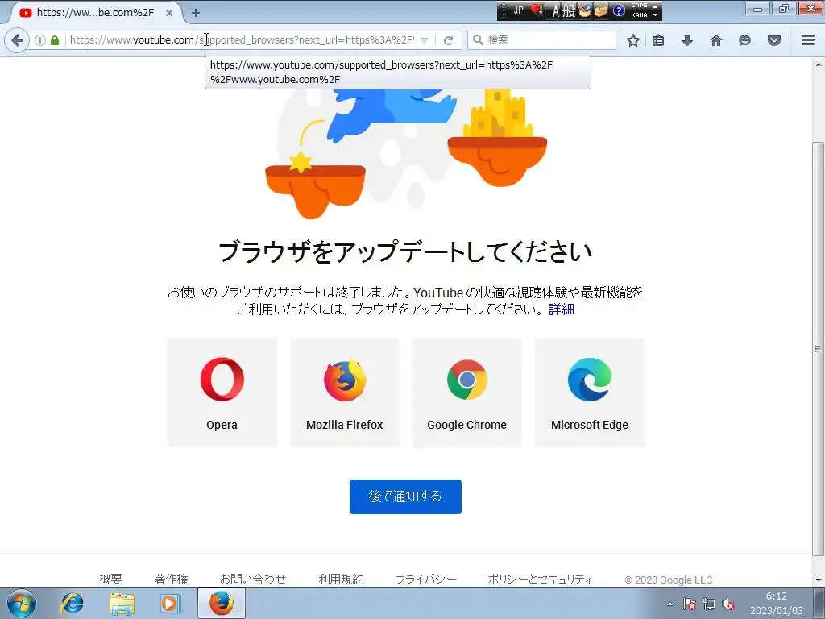Open the IME help question mark icon
This screenshot has height=619, width=825.
(619, 10)
